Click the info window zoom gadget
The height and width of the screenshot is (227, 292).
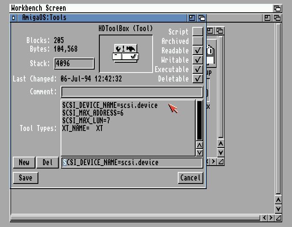click(192, 18)
